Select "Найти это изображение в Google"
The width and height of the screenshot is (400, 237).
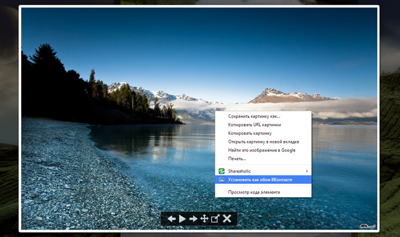262,150
